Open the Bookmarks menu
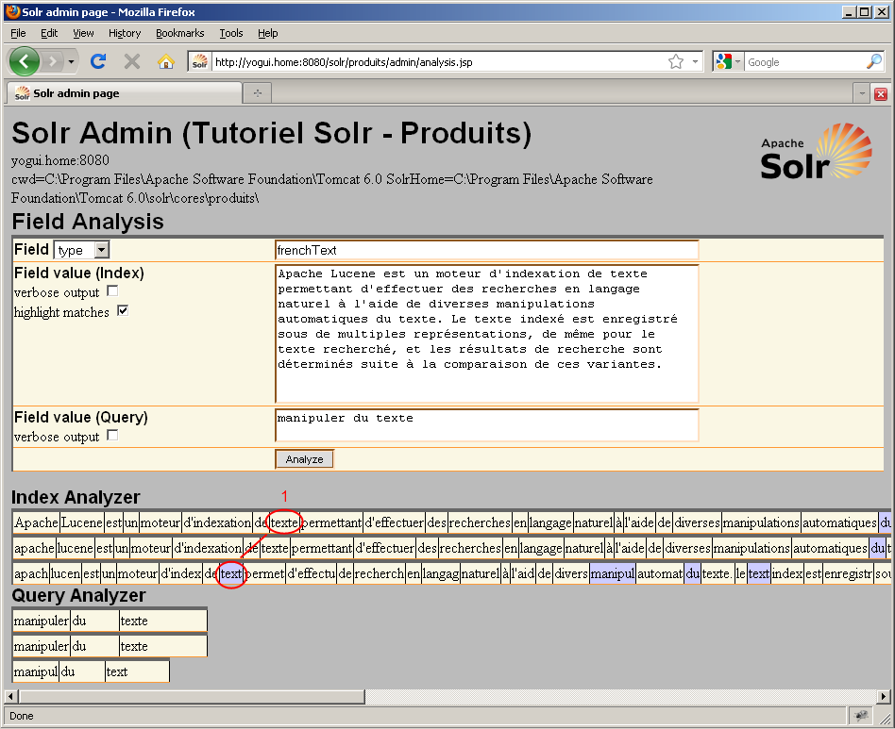The image size is (895, 729). coord(179,33)
